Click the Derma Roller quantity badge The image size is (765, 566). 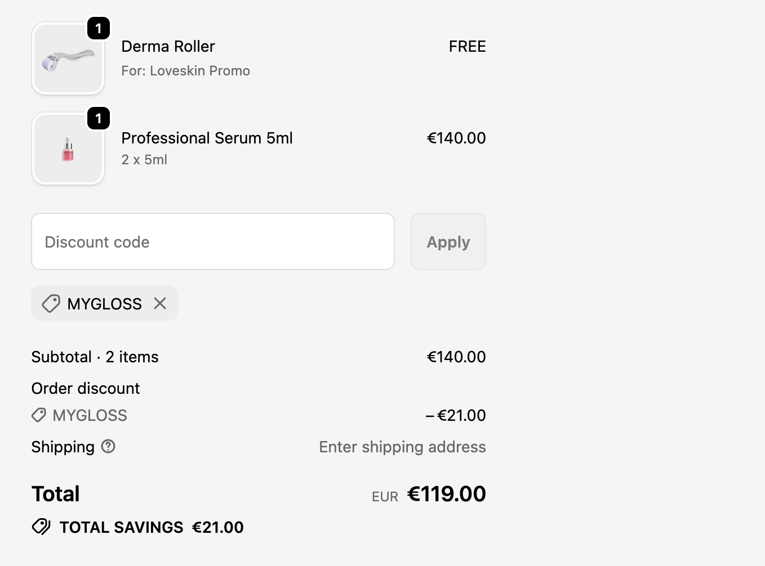click(x=99, y=29)
